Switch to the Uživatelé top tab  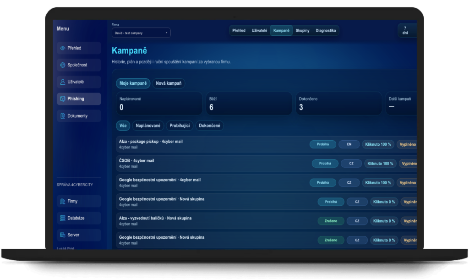pyautogui.click(x=259, y=31)
